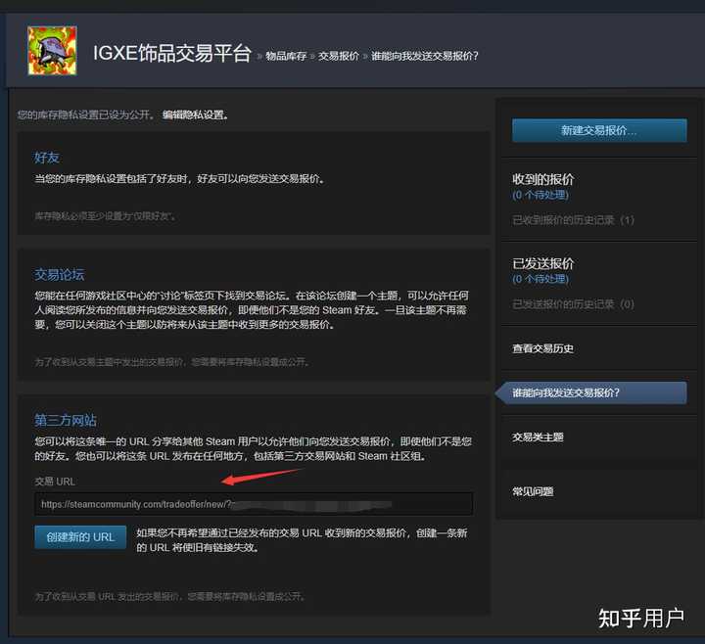Open the IGXE饰品交易平台 profile name link
The image size is (705, 644).
pos(171,53)
